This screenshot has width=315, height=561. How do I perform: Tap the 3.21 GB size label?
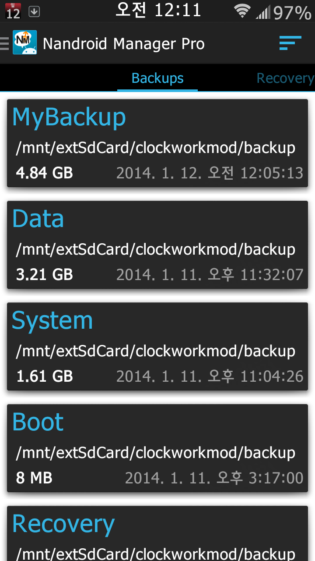(44, 275)
